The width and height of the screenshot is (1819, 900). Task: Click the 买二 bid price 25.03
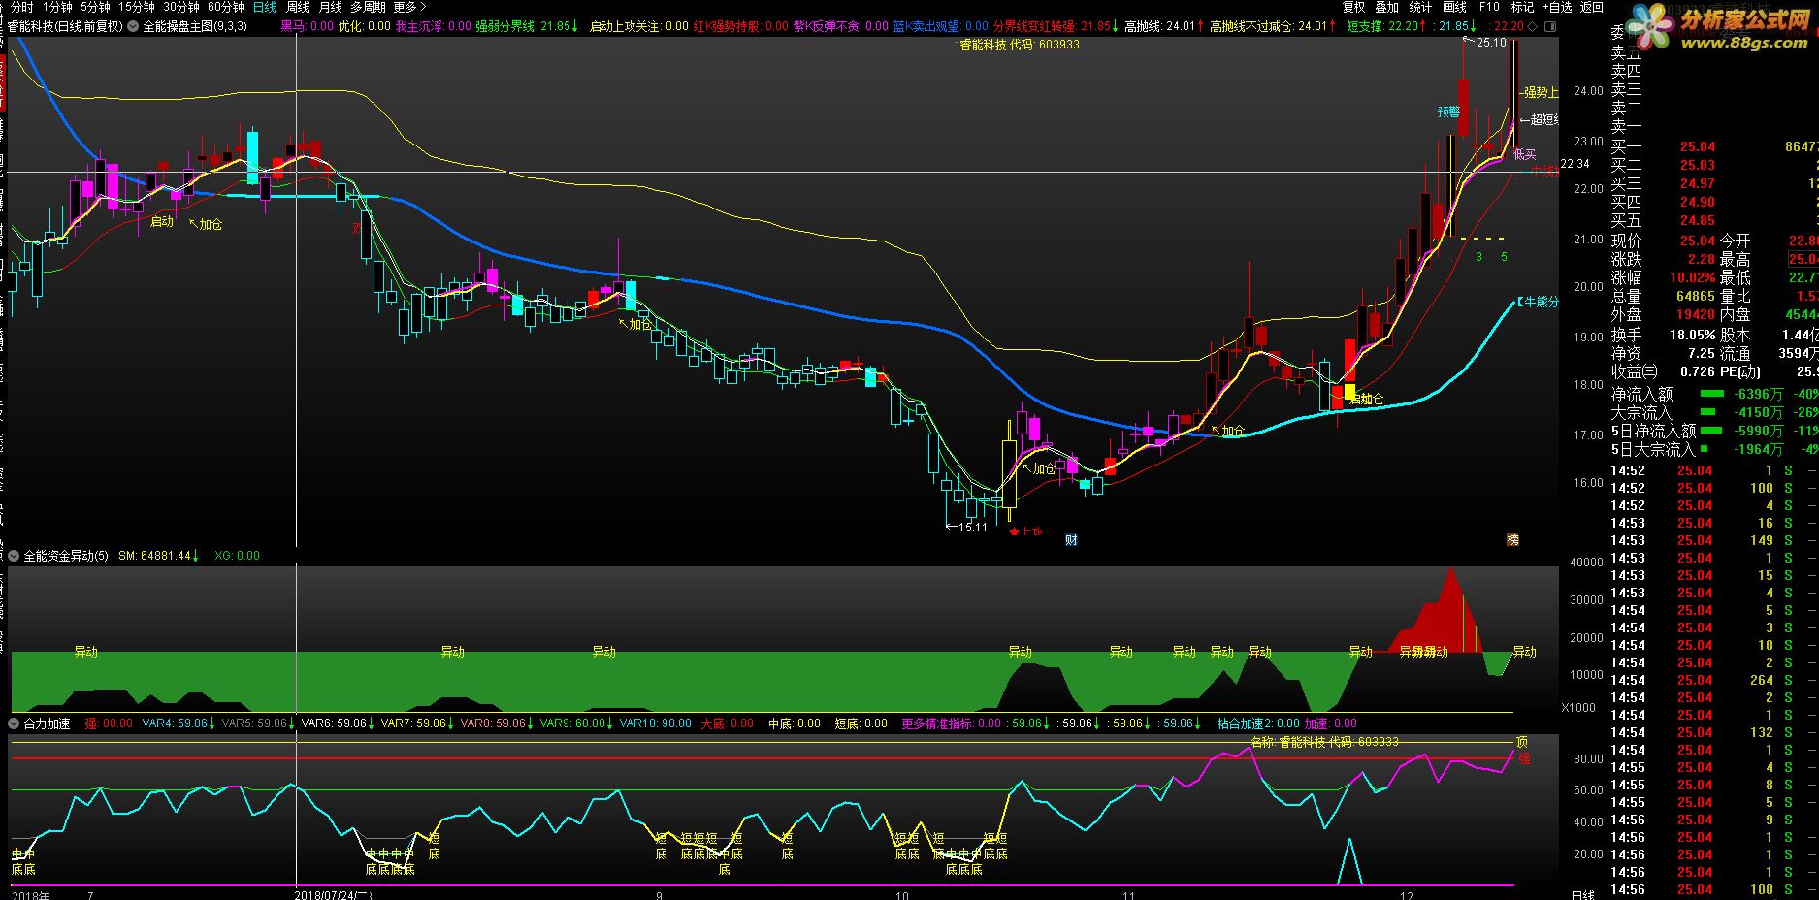point(1698,165)
